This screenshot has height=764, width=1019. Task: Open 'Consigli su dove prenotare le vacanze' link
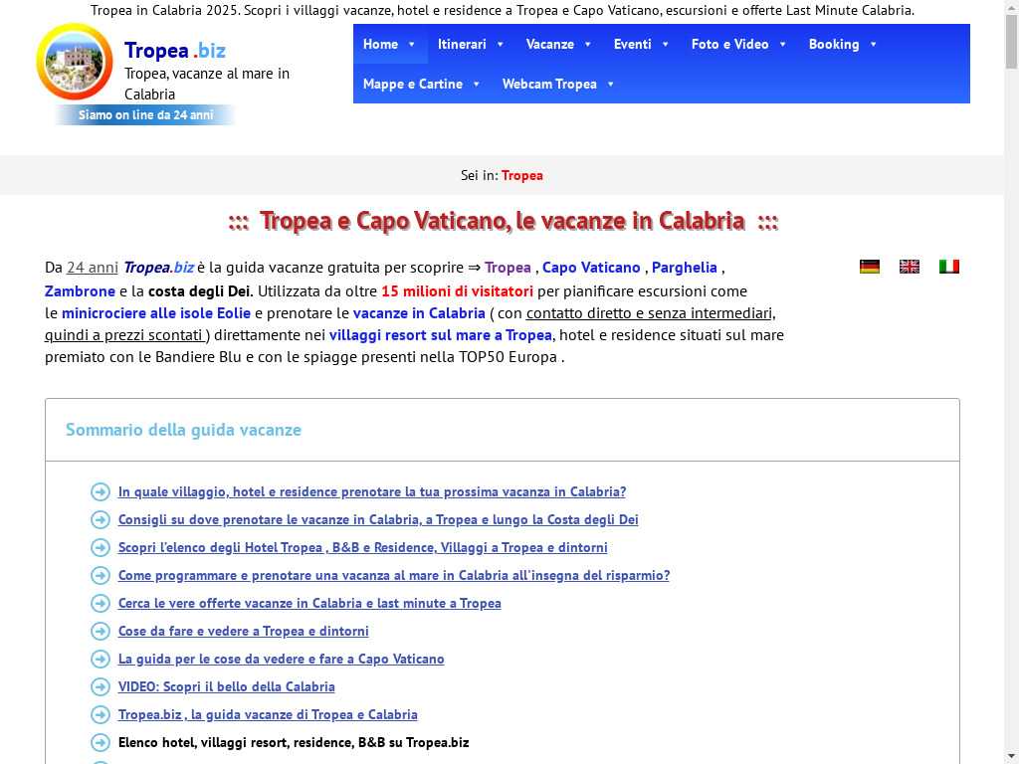tap(378, 519)
